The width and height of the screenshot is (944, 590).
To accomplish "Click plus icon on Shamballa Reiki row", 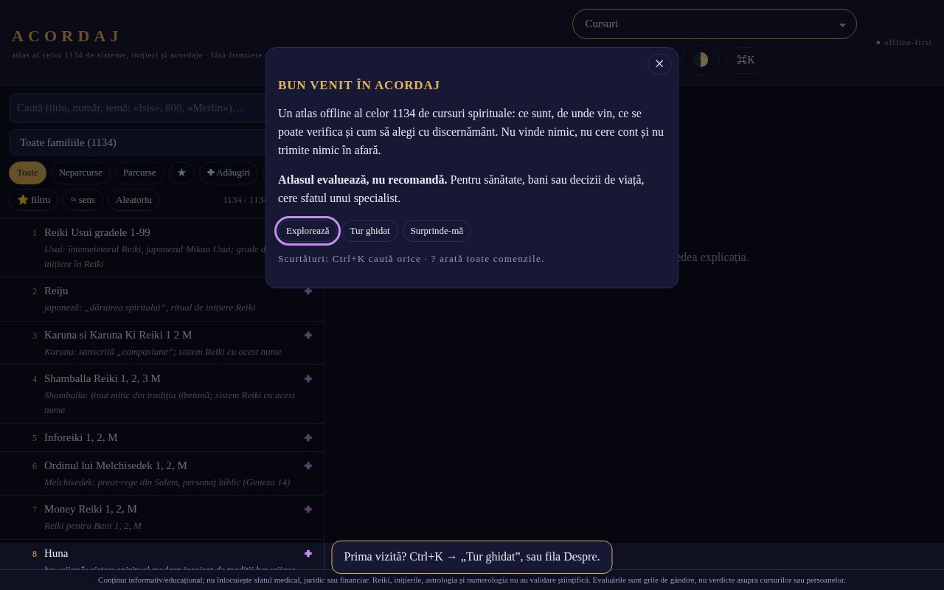I will (x=308, y=378).
